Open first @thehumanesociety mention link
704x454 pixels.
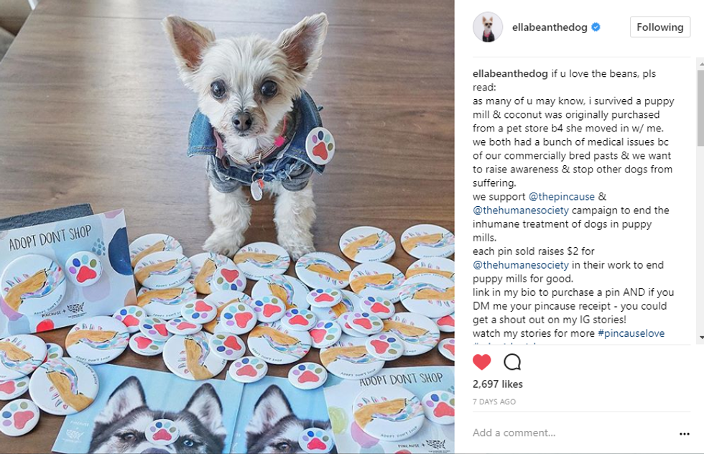pyautogui.click(x=520, y=210)
